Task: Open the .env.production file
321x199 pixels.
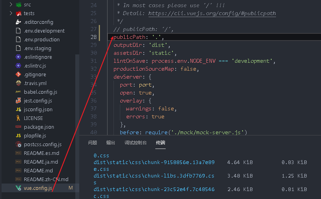Action: [x=42, y=40]
